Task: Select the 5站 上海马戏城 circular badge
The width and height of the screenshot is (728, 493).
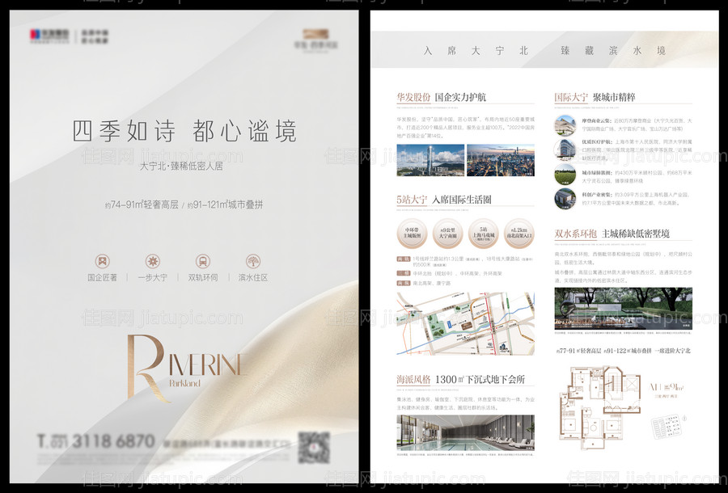Action: pyautogui.click(x=483, y=234)
